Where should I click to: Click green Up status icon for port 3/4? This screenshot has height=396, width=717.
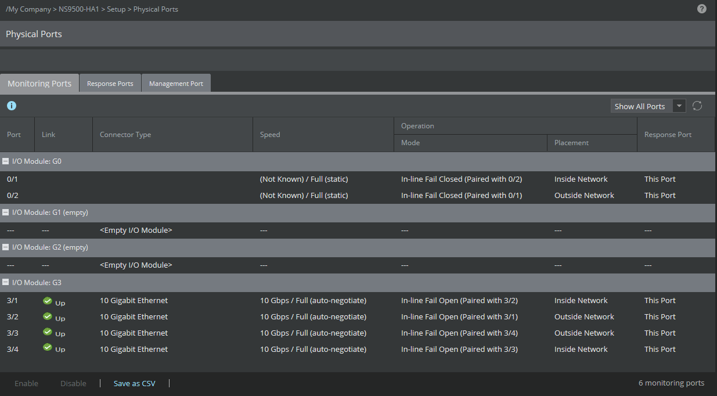(48, 348)
